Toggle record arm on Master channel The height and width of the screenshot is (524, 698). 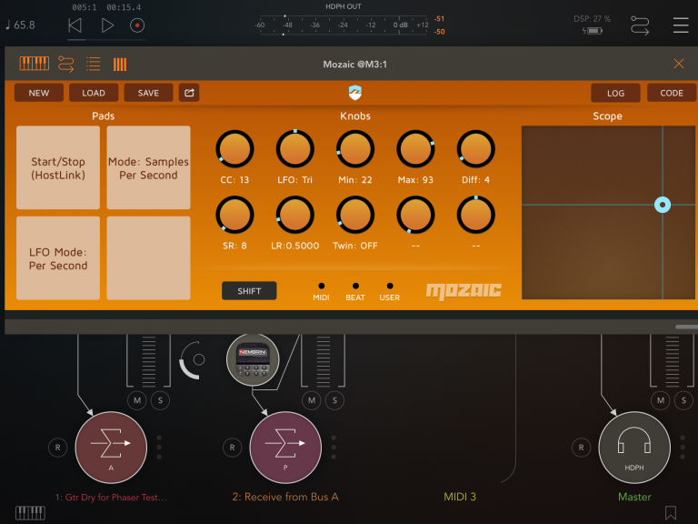(581, 448)
